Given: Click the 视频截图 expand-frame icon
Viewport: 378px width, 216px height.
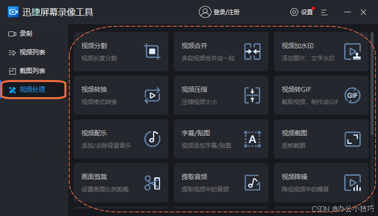Looking at the screenshot, I should point(352,139).
